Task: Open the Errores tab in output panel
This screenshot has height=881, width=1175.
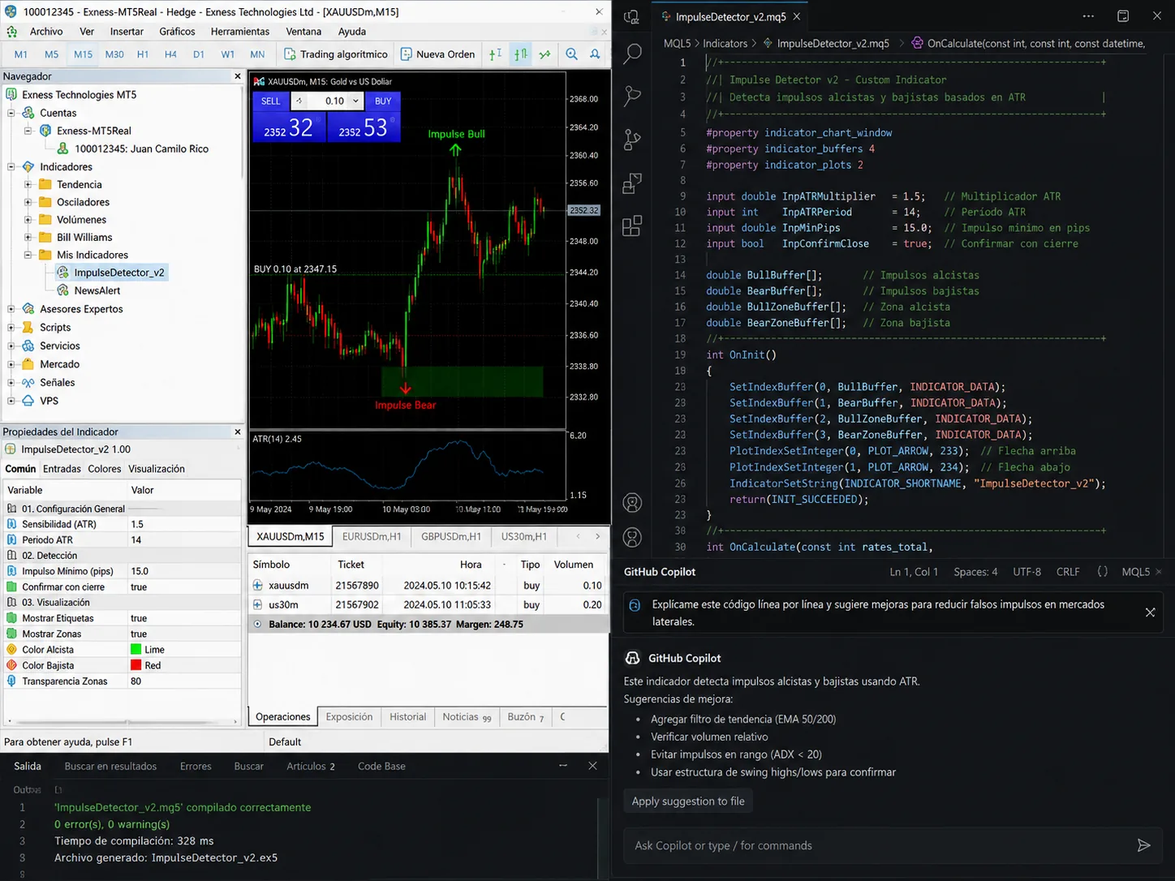Action: pyautogui.click(x=196, y=766)
